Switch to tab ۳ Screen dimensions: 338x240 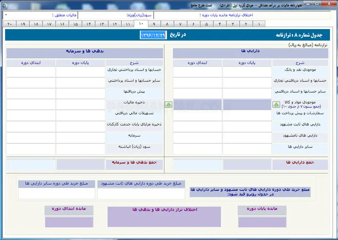tap(233, 24)
